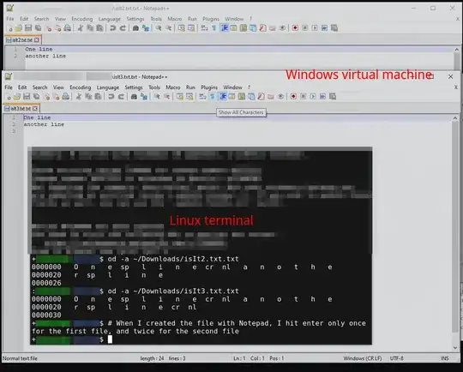Click Open folder icon in isIt2 window toolbar
The width and height of the screenshot is (463, 372).
[x=19, y=28]
